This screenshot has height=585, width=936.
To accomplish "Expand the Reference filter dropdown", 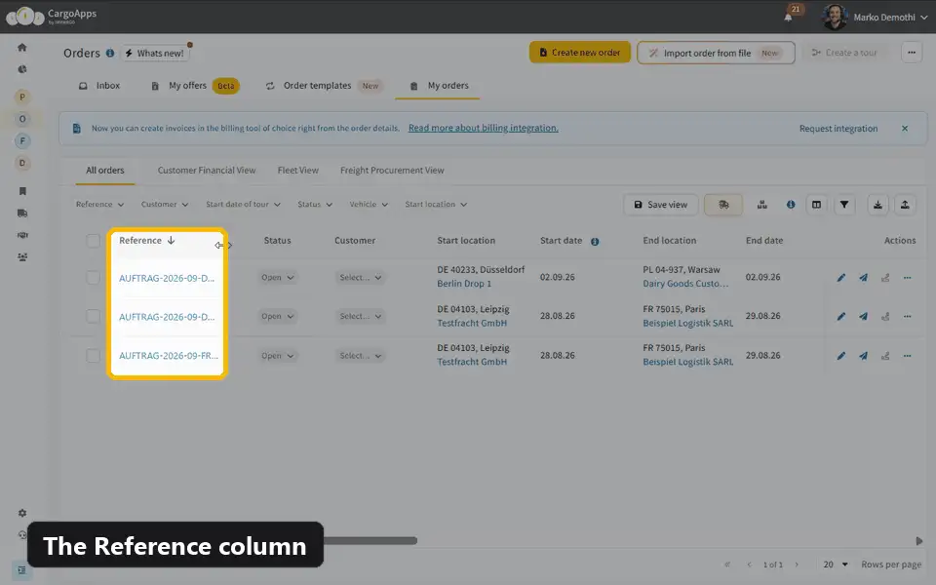I will click(99, 204).
